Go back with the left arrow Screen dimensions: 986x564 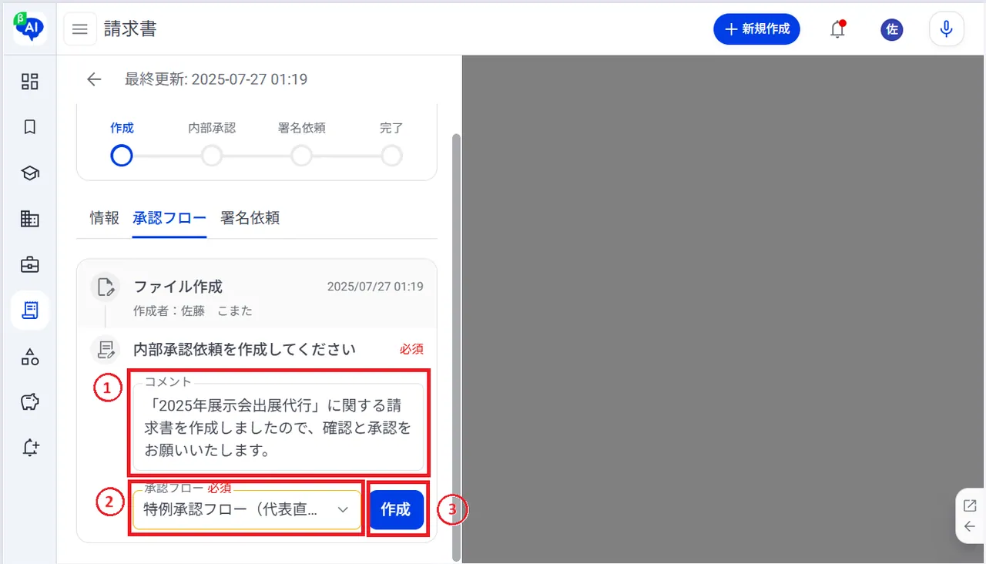94,79
